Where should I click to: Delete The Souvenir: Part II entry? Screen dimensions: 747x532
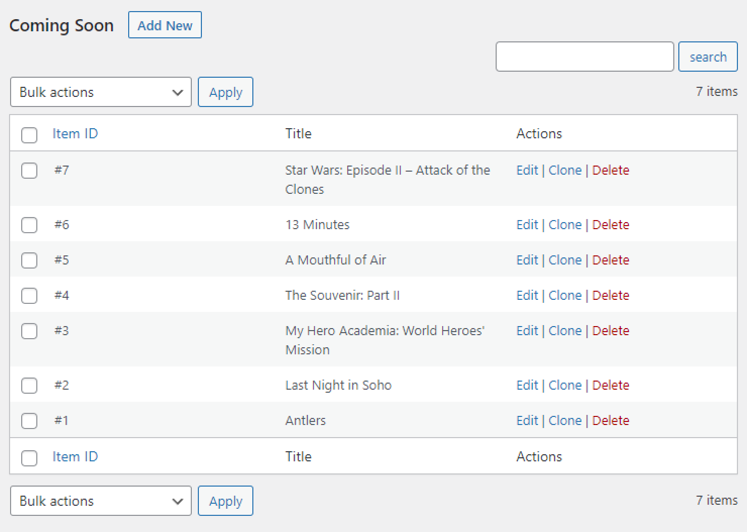click(x=611, y=295)
